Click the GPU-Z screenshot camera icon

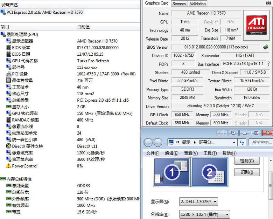(x=268, y=3)
